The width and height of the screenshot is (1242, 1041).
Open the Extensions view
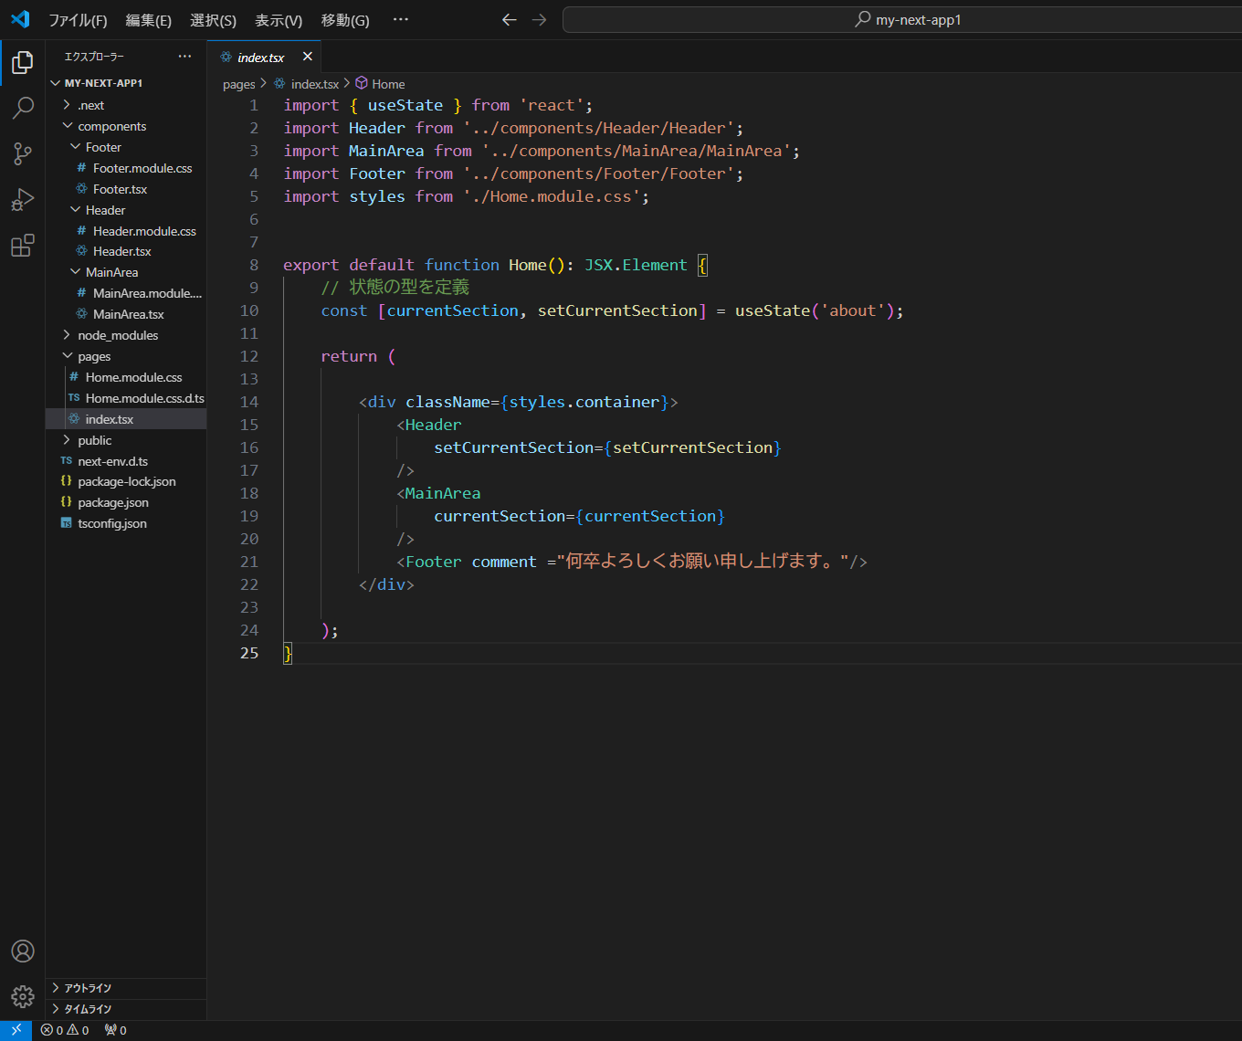point(23,246)
